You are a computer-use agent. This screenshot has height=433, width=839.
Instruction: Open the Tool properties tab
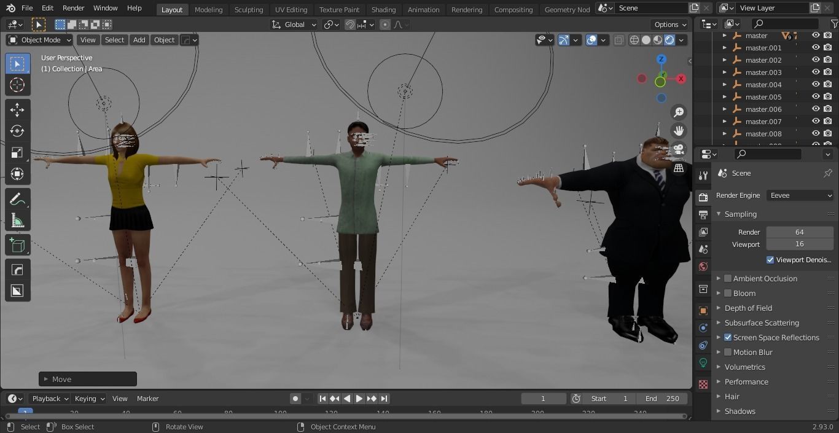pyautogui.click(x=703, y=176)
